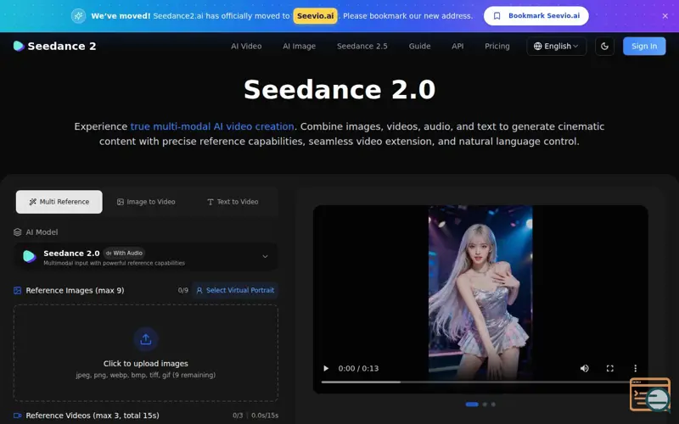This screenshot has width=679, height=424.
Task: Click the Reference Images picture icon
Action: tap(17, 290)
